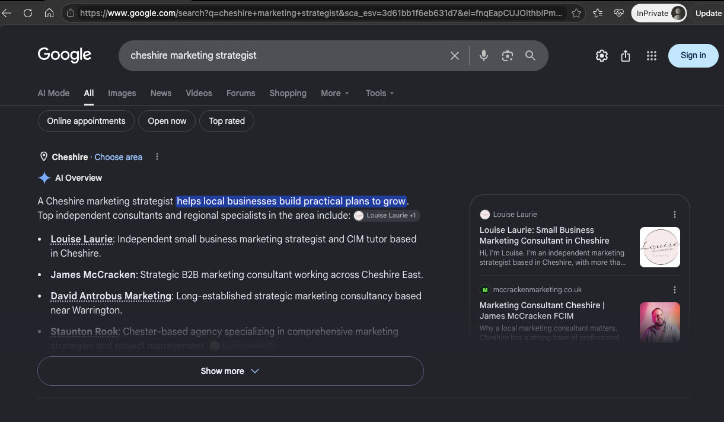Click the Sign in button
724x422 pixels.
693,56
